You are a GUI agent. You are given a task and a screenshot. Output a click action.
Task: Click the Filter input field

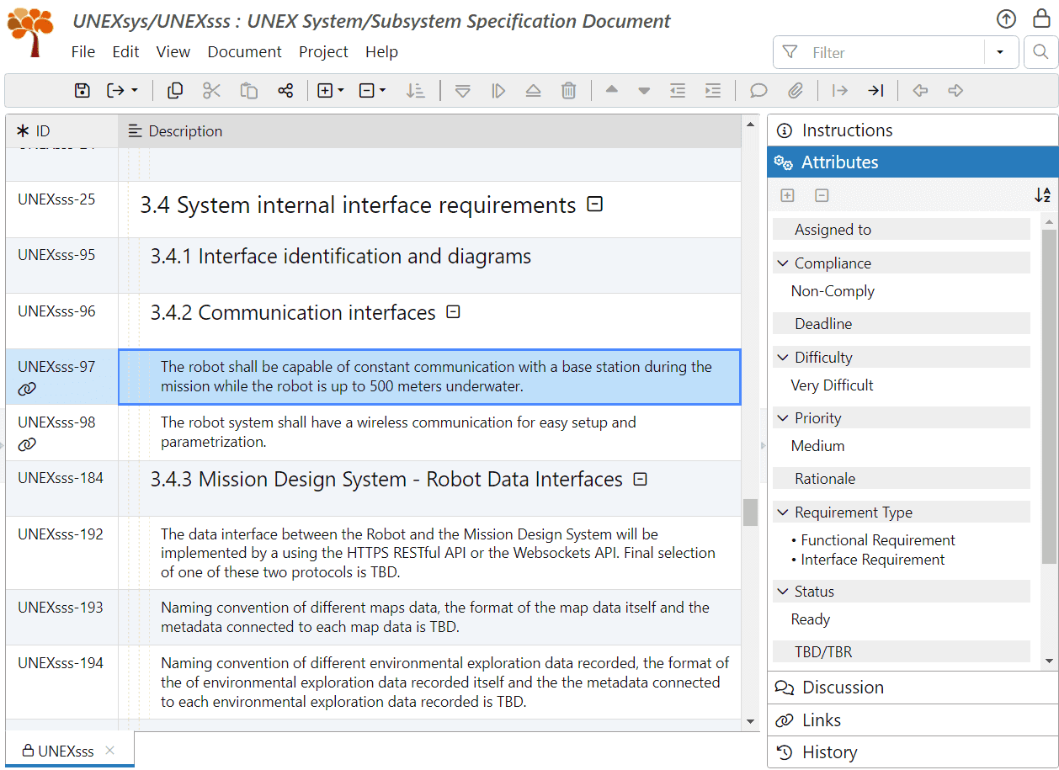(879, 52)
